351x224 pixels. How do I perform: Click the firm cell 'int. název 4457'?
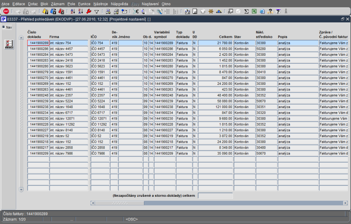pos(69,49)
